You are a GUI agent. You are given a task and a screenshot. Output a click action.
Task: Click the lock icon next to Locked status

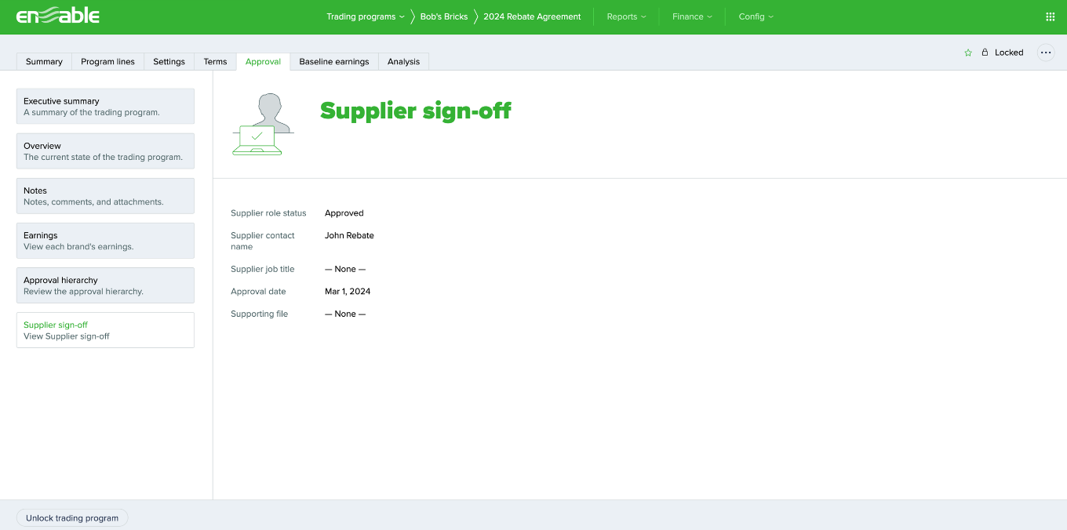coord(985,53)
